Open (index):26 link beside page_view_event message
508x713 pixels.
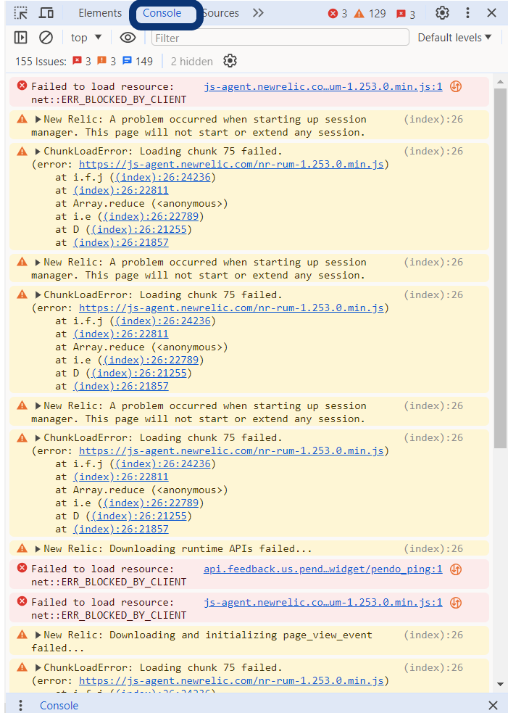[433, 635]
